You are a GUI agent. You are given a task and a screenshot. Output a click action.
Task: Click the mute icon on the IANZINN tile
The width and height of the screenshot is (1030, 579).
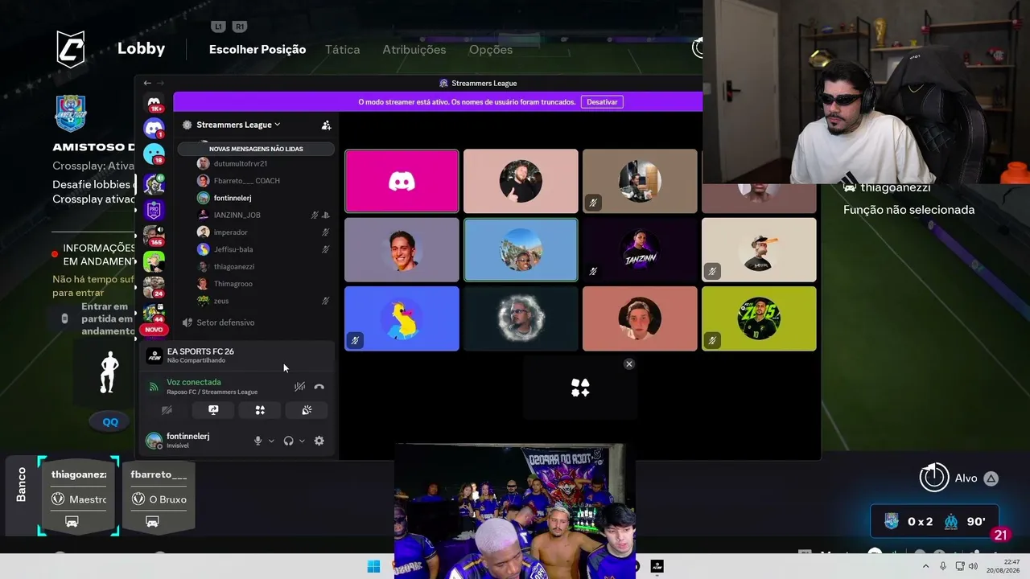click(593, 272)
